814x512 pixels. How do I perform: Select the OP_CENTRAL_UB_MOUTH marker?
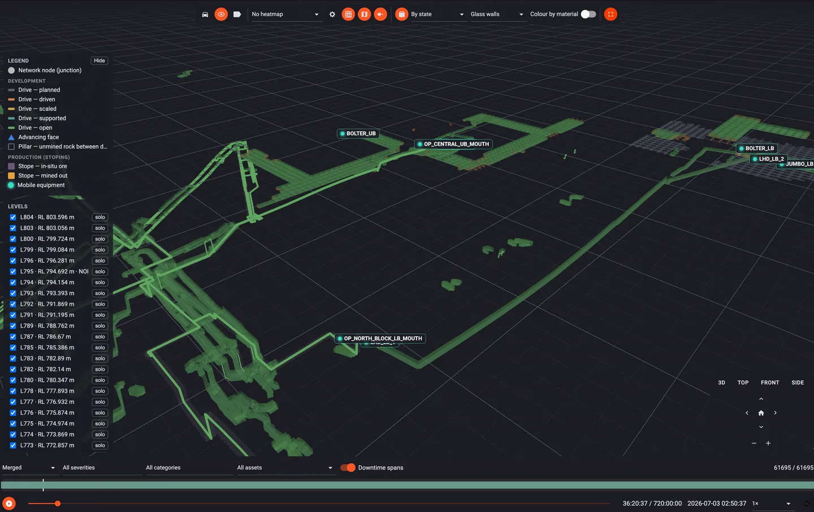[x=453, y=144]
